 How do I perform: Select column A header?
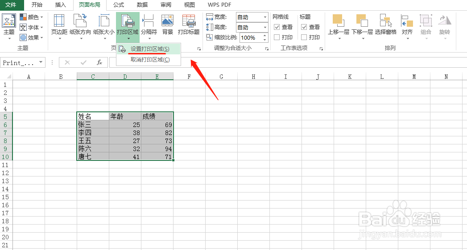point(29,77)
